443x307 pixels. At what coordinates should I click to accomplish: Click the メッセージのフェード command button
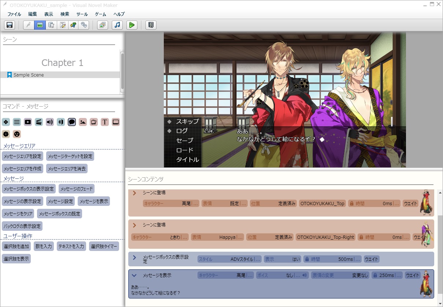tap(77, 189)
